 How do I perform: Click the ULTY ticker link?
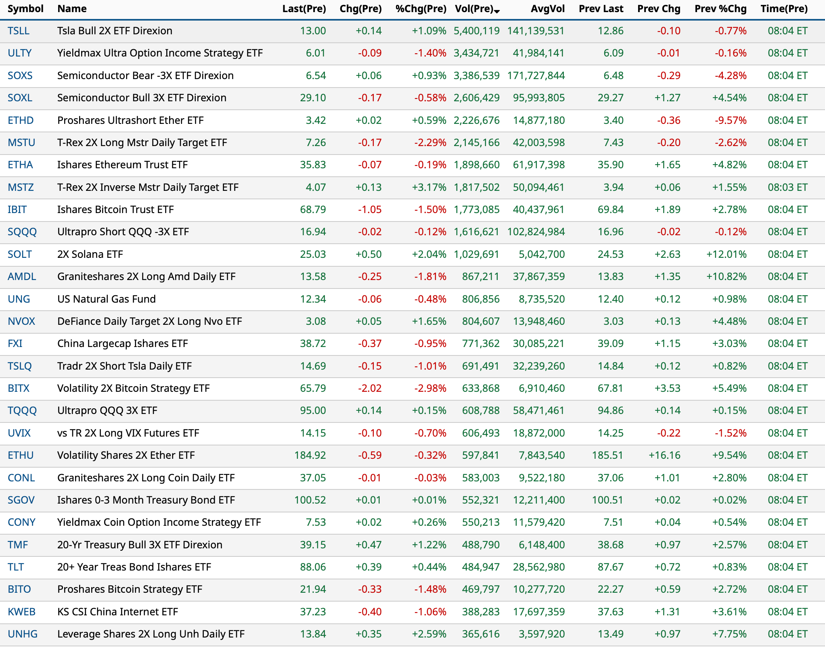pos(19,53)
